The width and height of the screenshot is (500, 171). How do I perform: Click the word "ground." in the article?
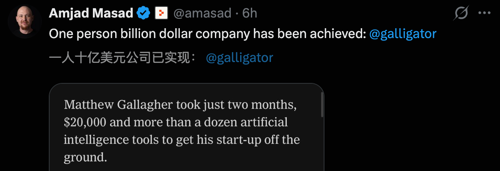click(85, 157)
